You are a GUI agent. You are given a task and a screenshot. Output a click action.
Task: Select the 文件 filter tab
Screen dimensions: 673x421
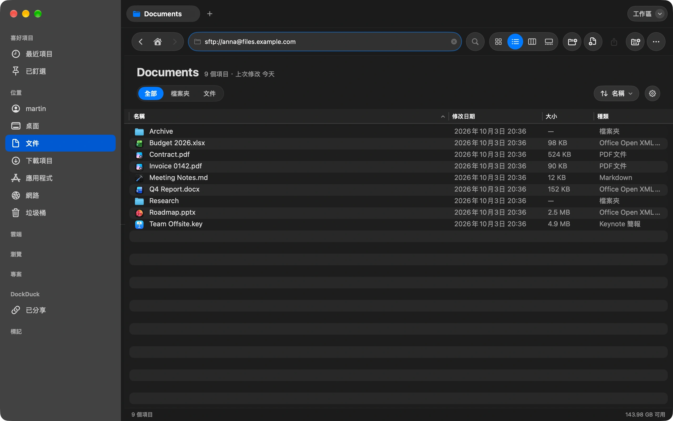tap(210, 94)
